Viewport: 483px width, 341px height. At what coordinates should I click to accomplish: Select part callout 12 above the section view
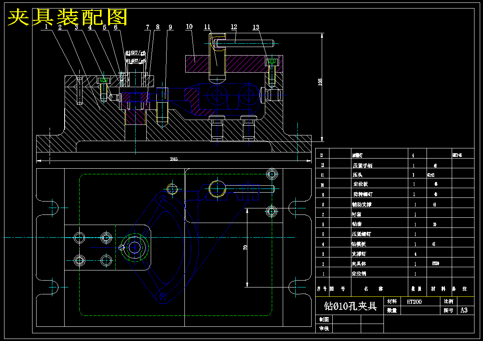[x=234, y=27]
